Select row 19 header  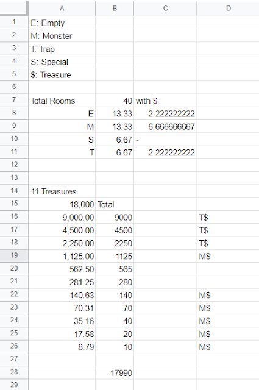coord(14,255)
